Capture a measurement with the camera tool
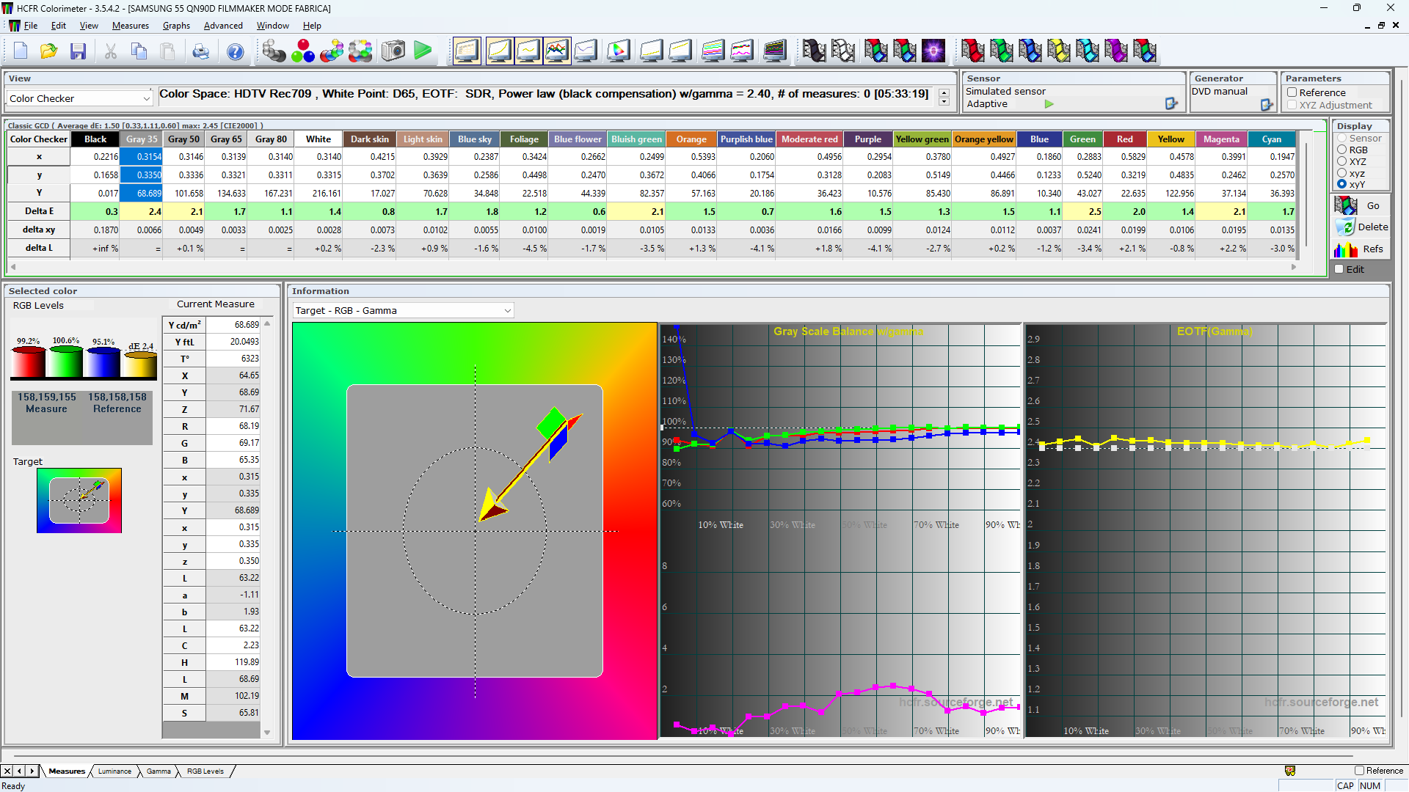1409x792 pixels. (393, 51)
